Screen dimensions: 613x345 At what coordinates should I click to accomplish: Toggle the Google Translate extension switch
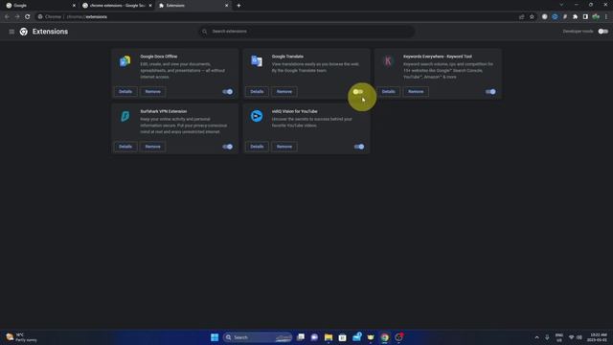coord(358,92)
